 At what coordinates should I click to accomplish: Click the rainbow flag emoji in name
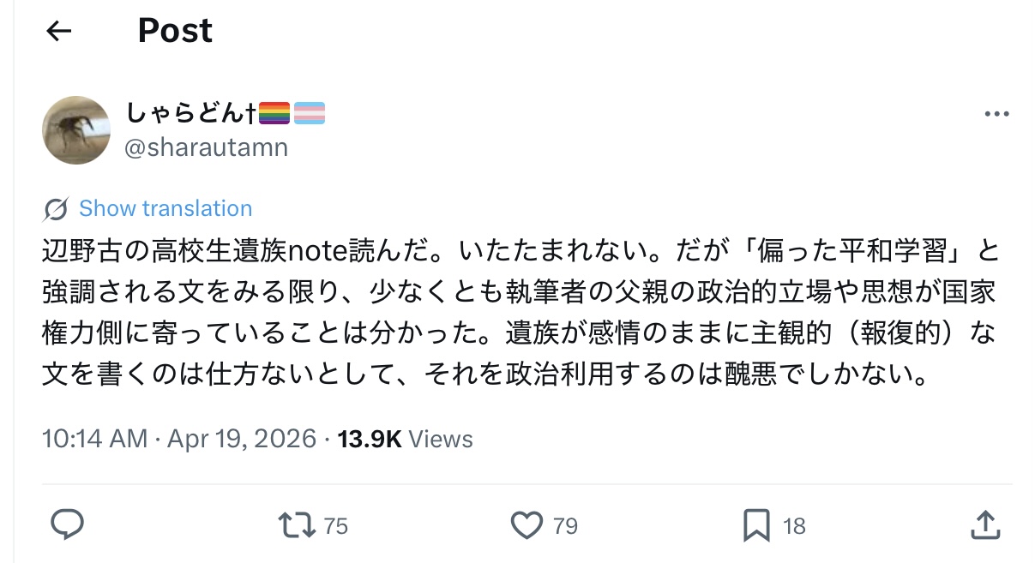[x=274, y=113]
